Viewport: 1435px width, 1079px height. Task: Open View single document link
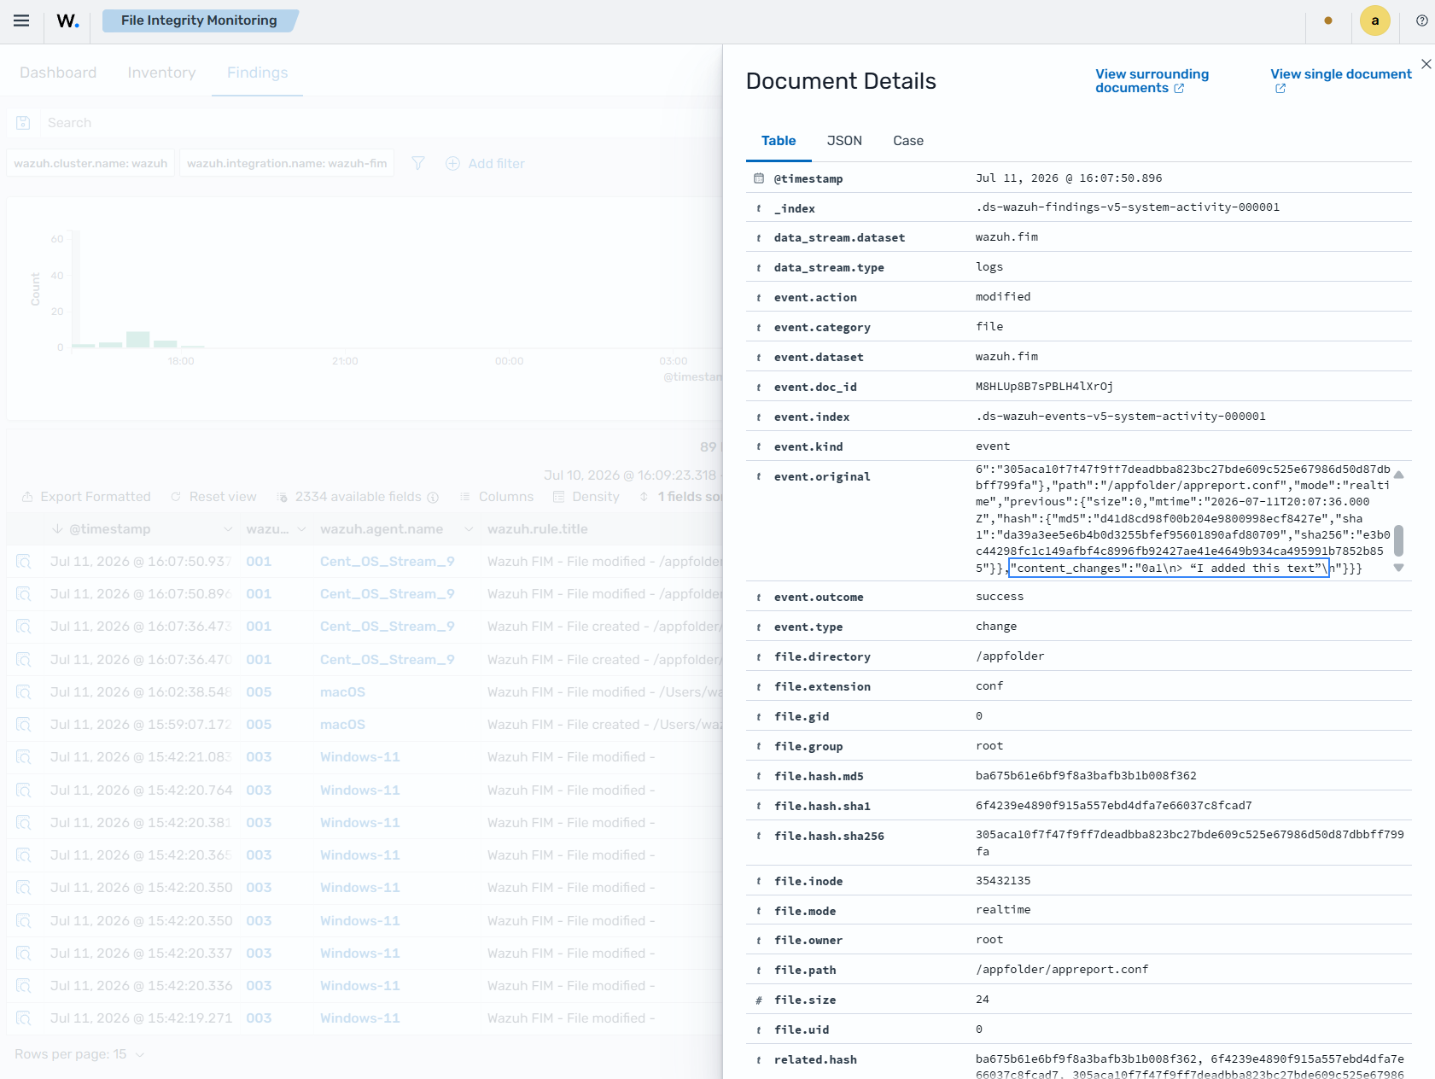click(1341, 81)
